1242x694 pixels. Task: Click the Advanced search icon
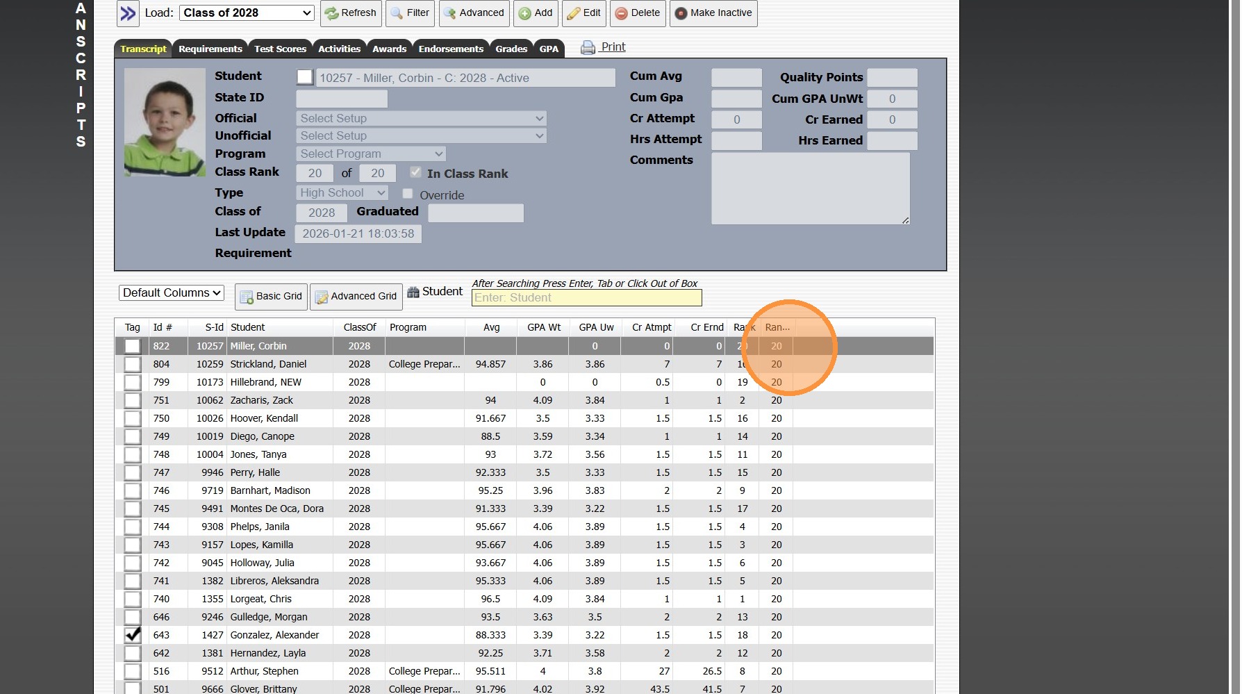(449, 13)
